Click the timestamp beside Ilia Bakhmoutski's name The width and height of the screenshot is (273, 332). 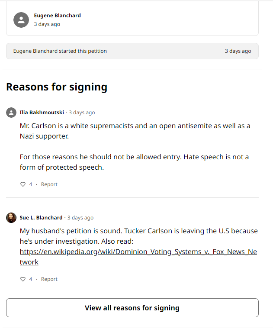(82, 113)
